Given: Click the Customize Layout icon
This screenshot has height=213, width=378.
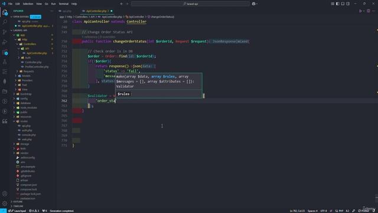Looking at the screenshot, I should click(x=333, y=4).
